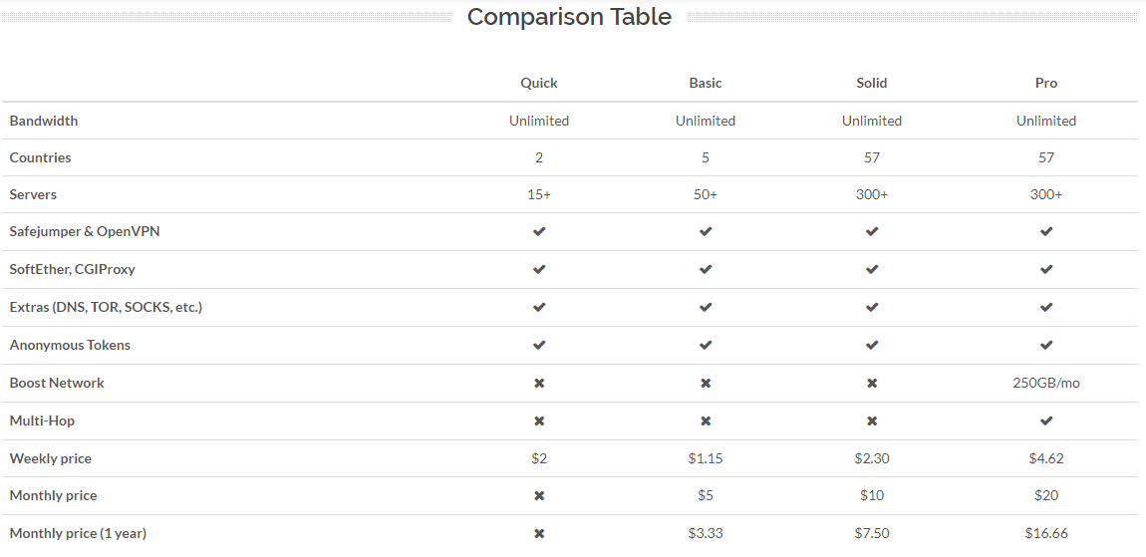
Task: Select the Pro plan column header
Action: [x=1046, y=83]
